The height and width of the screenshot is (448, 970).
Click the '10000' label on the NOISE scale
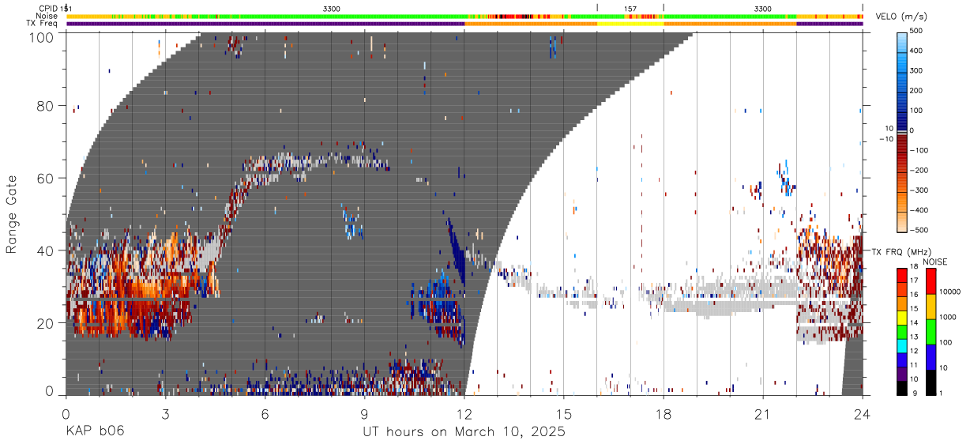click(x=949, y=292)
